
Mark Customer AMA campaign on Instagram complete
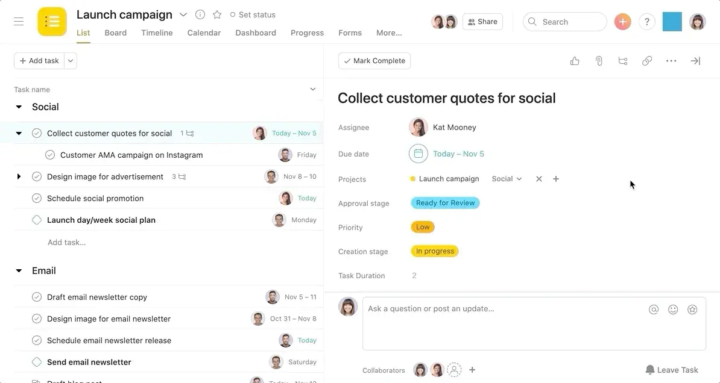click(50, 155)
